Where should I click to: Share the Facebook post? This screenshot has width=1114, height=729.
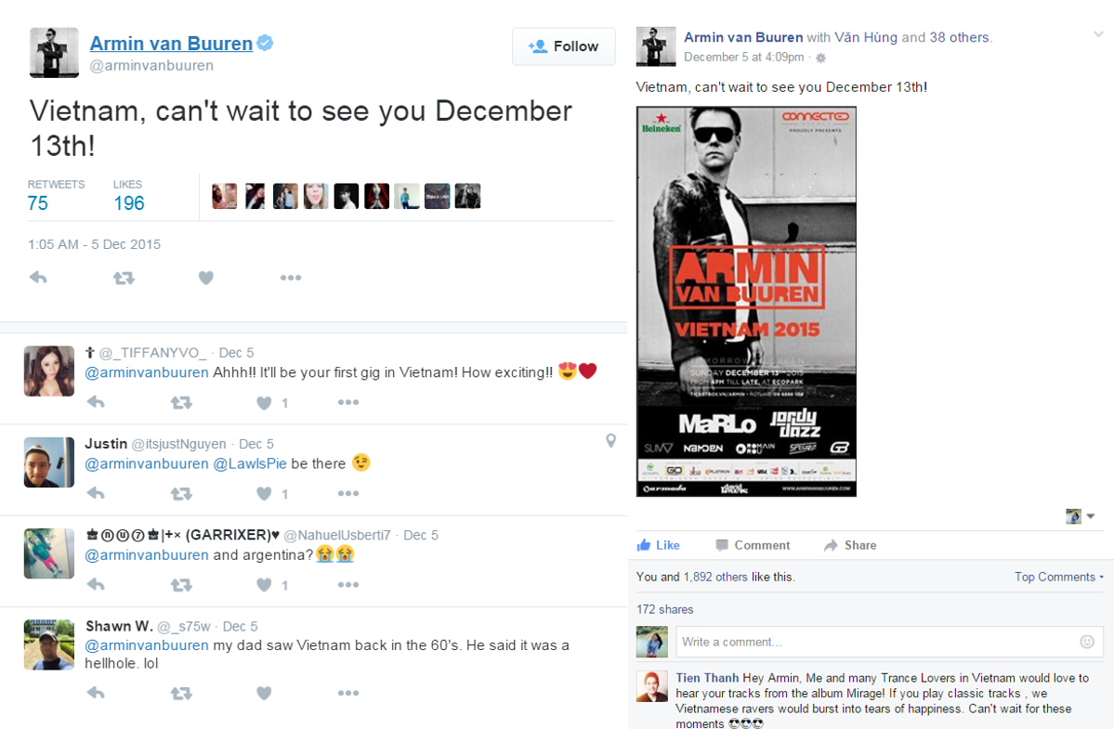(850, 545)
